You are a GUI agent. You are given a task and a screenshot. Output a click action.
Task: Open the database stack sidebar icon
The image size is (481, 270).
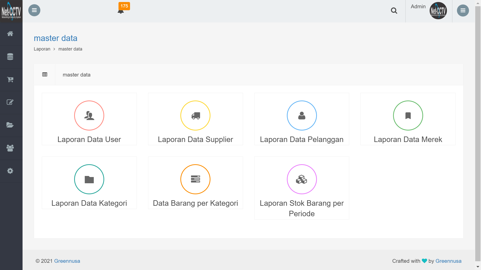pos(10,56)
